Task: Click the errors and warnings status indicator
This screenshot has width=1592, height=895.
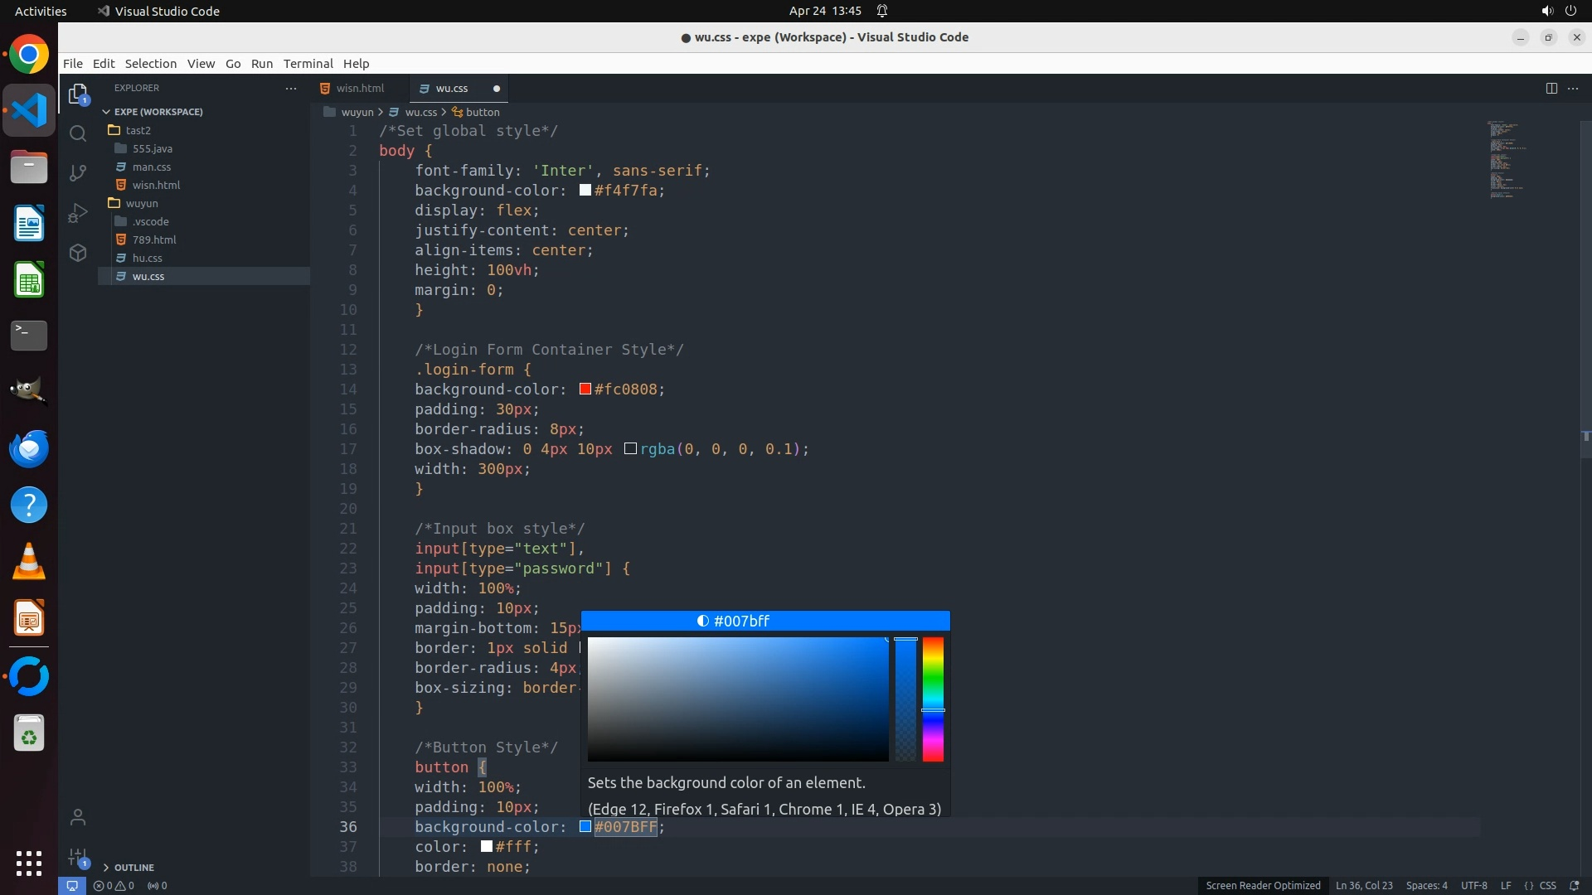Action: click(x=114, y=886)
